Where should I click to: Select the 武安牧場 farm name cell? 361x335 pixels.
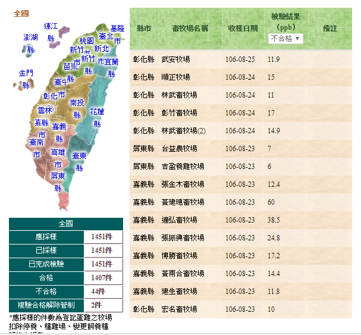[175, 60]
